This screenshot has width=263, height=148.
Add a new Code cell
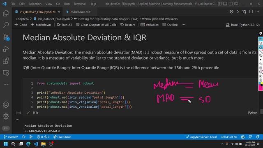click(21, 25)
